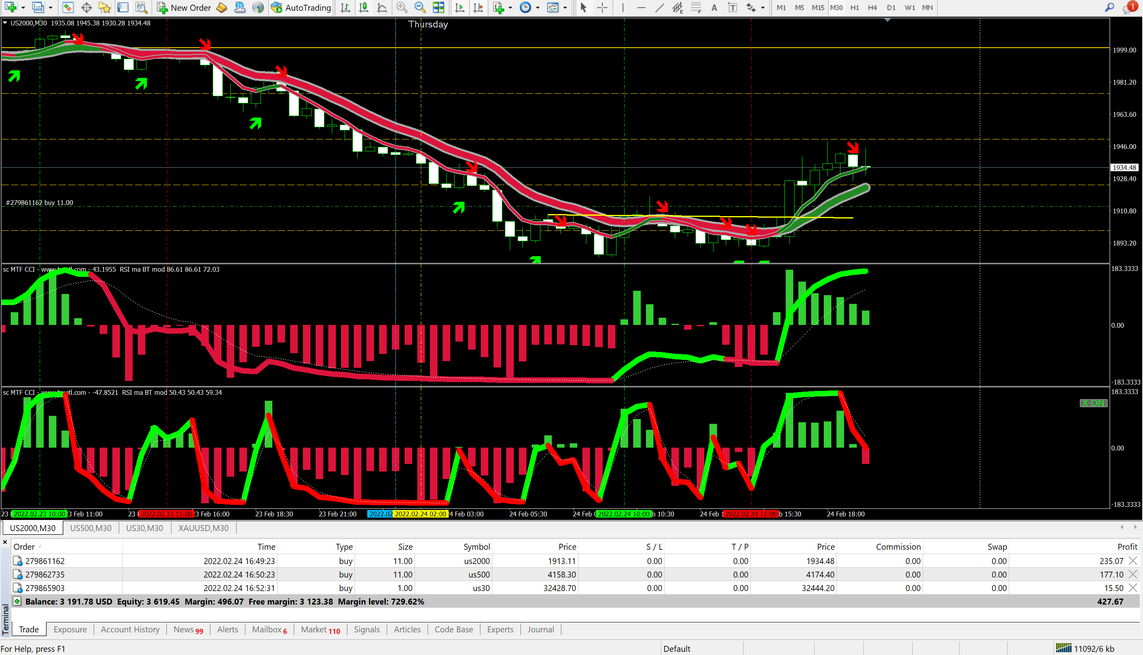Draw a trendline with the line tool

(x=659, y=8)
